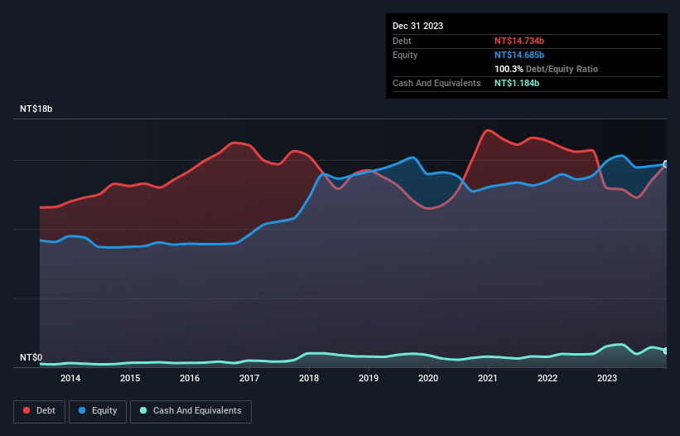Toggle the Equity series legend button
The height and width of the screenshot is (436, 680).
pos(98,411)
